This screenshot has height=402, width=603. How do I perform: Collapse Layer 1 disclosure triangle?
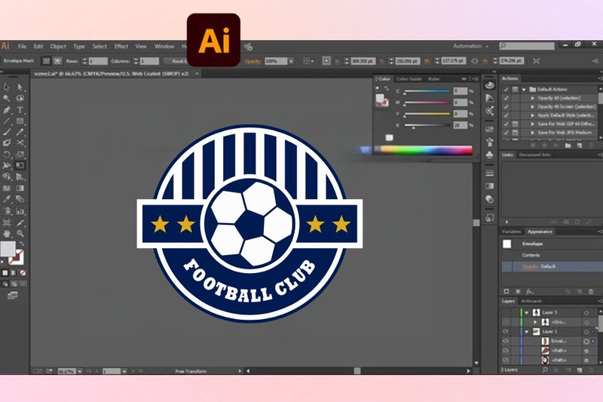(x=527, y=331)
